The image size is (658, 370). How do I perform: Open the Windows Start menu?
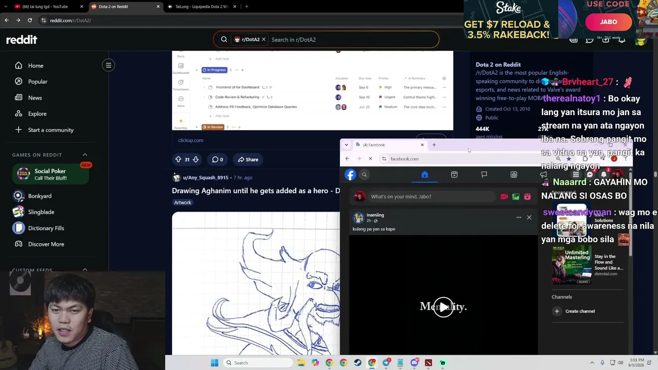tap(214, 363)
